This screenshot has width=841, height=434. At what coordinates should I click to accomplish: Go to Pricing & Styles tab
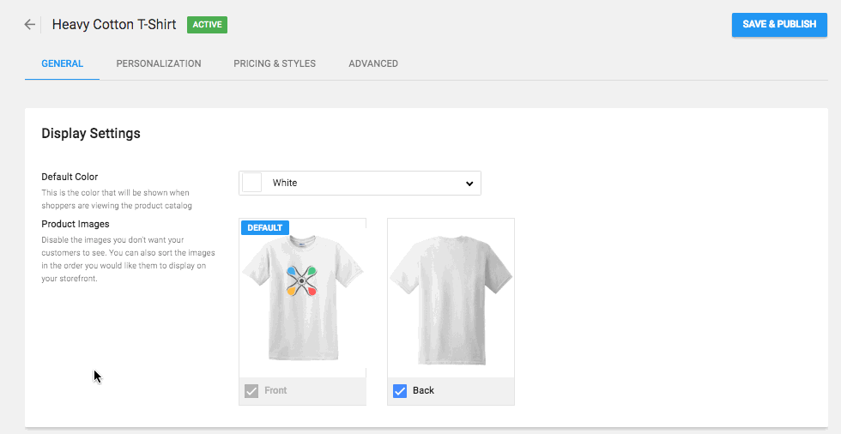point(275,63)
